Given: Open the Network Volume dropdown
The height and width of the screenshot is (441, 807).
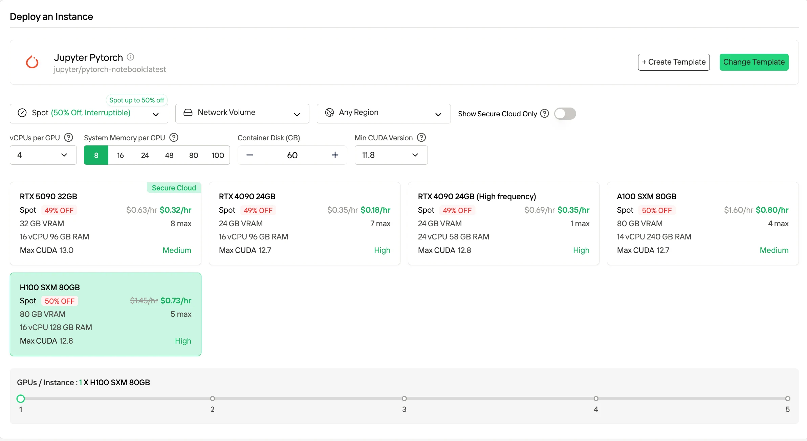Looking at the screenshot, I should [x=242, y=114].
